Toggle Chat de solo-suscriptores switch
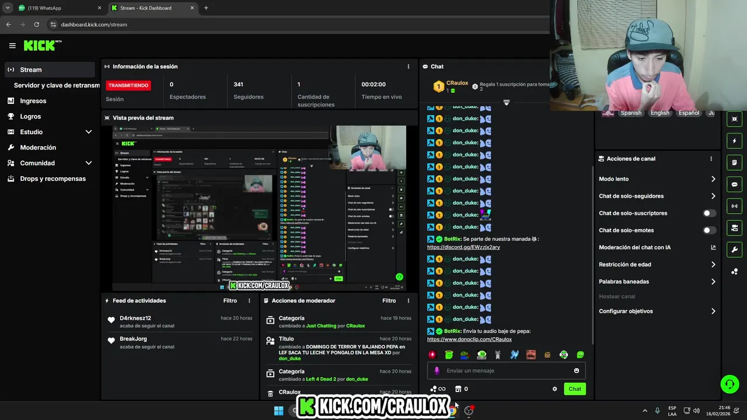 pos(709,213)
